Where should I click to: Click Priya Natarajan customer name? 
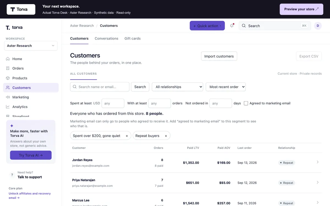[x=84, y=180]
